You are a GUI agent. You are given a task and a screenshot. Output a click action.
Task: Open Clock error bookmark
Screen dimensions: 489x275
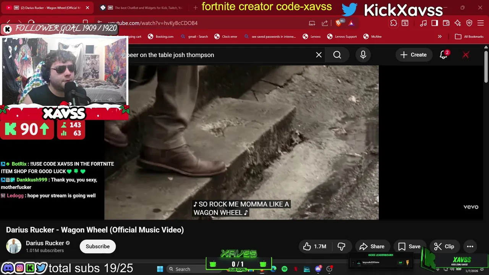click(x=226, y=37)
